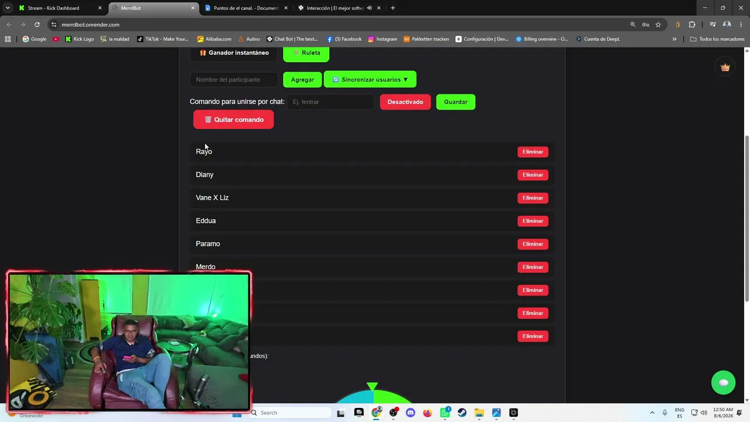
Task: Save the command with Guardar
Action: click(x=456, y=102)
